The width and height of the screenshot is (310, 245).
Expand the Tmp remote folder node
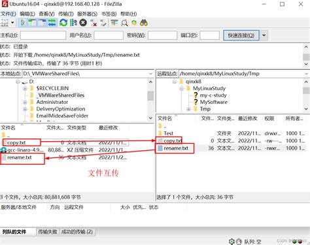(x=188, y=109)
